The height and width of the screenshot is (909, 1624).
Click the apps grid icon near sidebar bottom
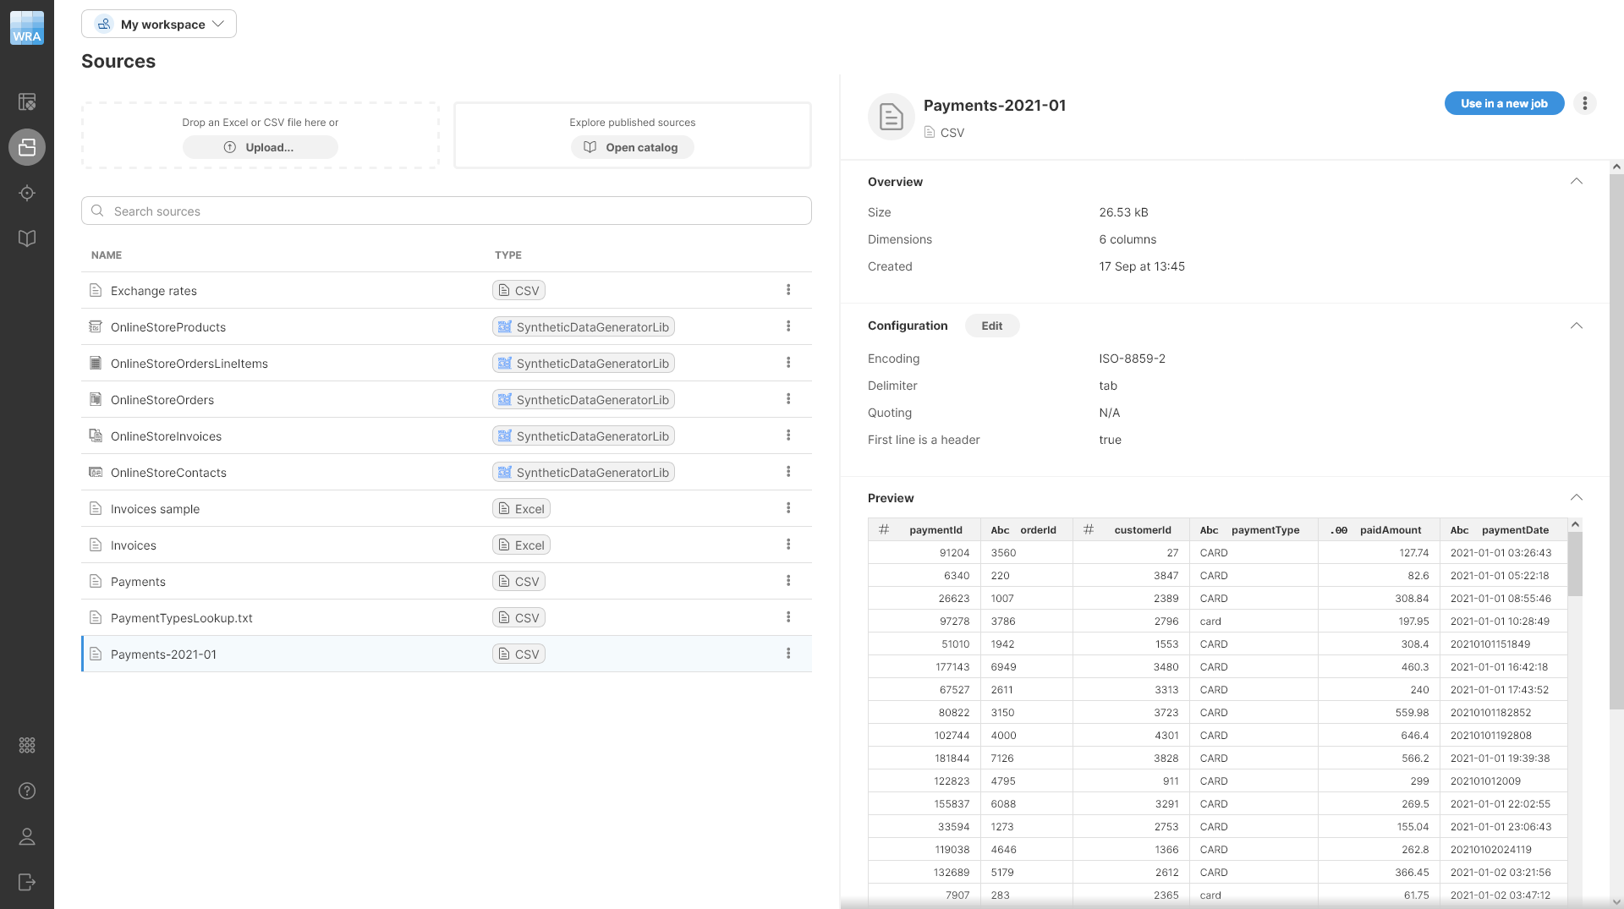tap(26, 745)
